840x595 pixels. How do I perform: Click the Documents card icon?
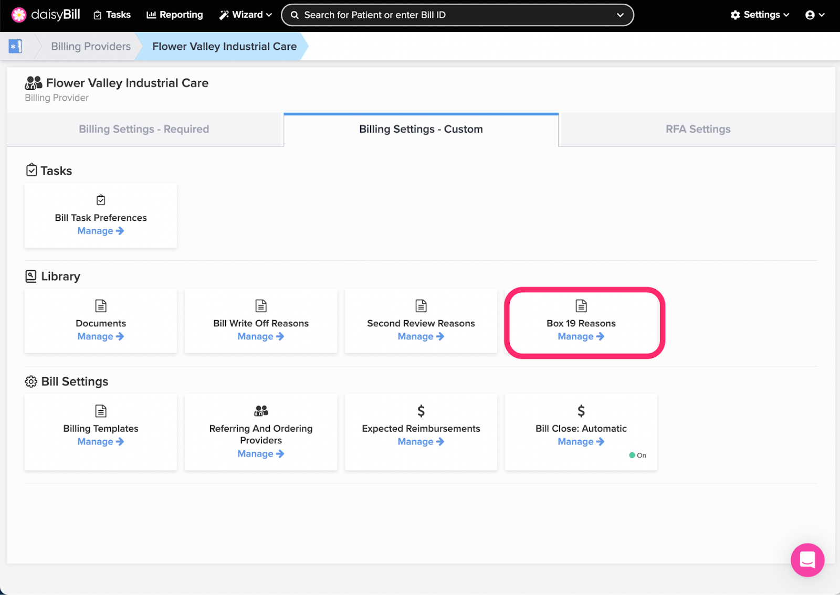click(101, 305)
